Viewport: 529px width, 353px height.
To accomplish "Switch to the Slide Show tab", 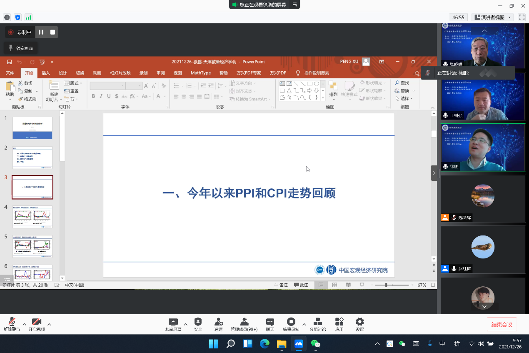I will pos(120,73).
